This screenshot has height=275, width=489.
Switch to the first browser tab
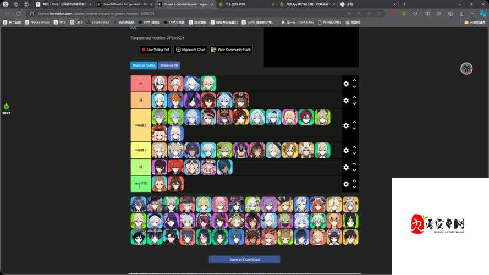[64, 4]
